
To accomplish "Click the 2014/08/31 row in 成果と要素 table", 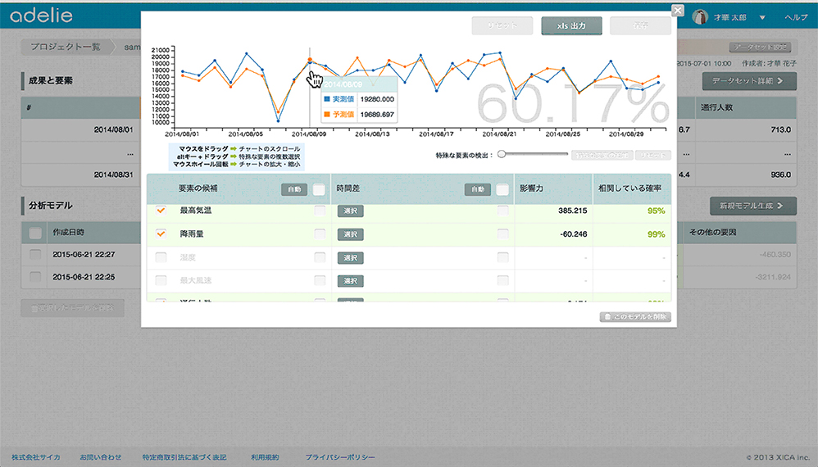I will coord(81,175).
